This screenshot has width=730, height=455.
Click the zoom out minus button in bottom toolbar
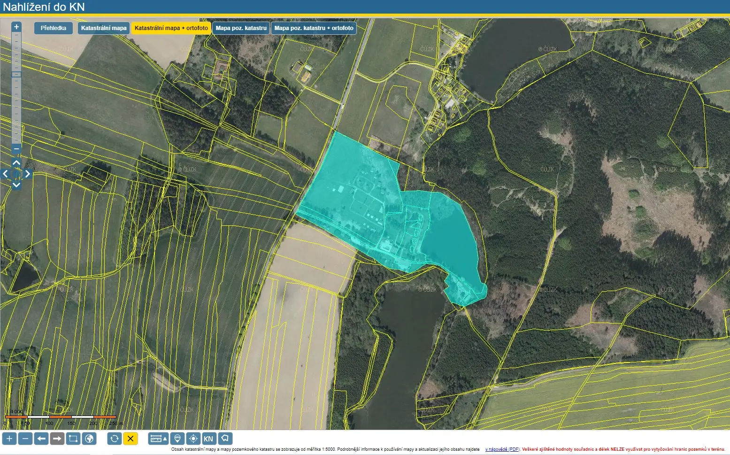[25, 439]
